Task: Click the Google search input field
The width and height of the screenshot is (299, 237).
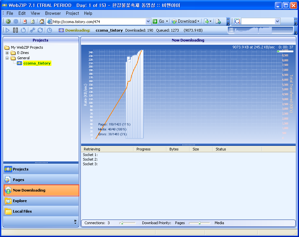Action: (x=258, y=21)
